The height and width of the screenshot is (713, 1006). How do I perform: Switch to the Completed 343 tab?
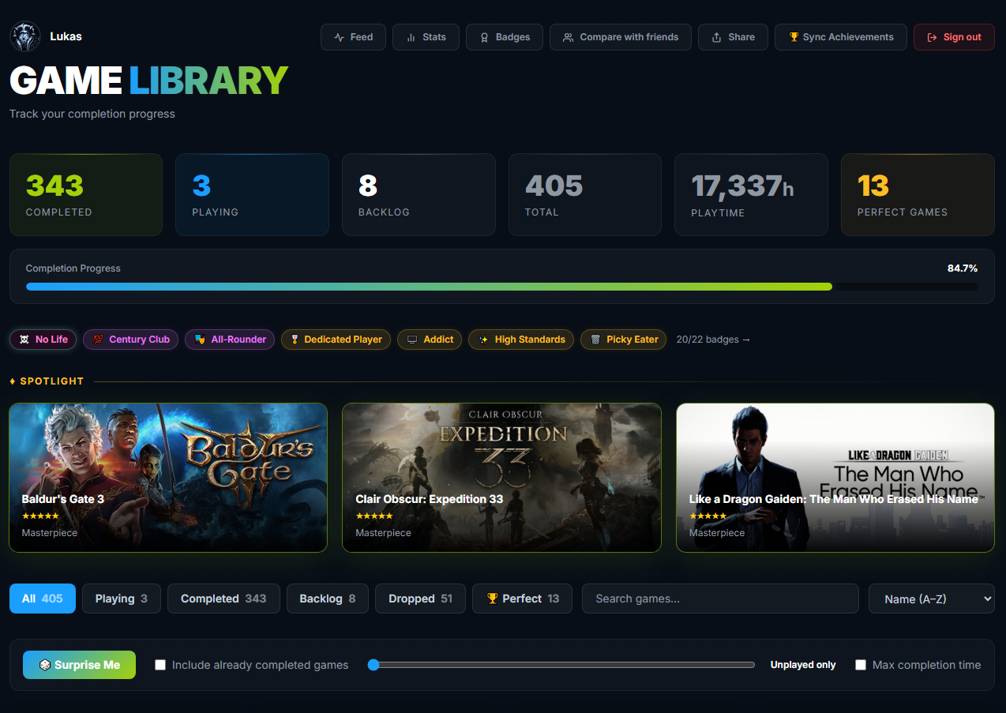[x=223, y=599]
